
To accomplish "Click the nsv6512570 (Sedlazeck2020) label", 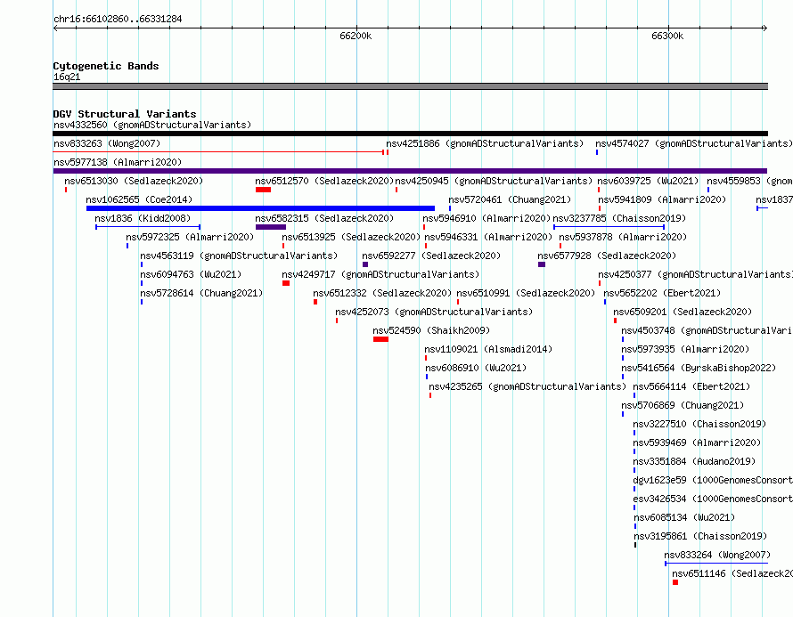I will 324,181.
